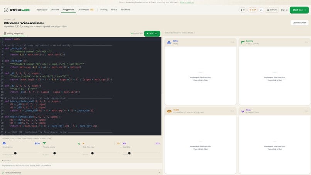Click the 20% volatility value
Image resolution: width=311 pixels, height=175 pixels.
(157, 143)
